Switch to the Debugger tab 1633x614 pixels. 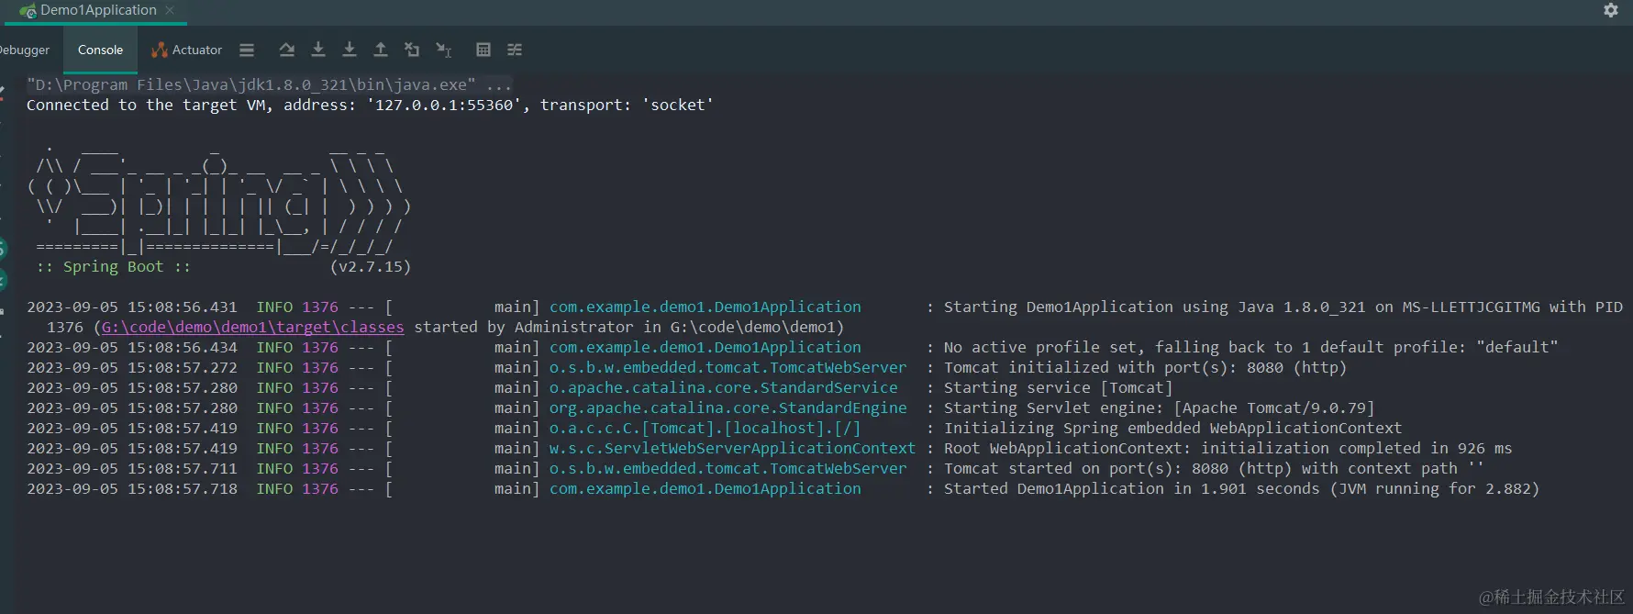click(24, 50)
